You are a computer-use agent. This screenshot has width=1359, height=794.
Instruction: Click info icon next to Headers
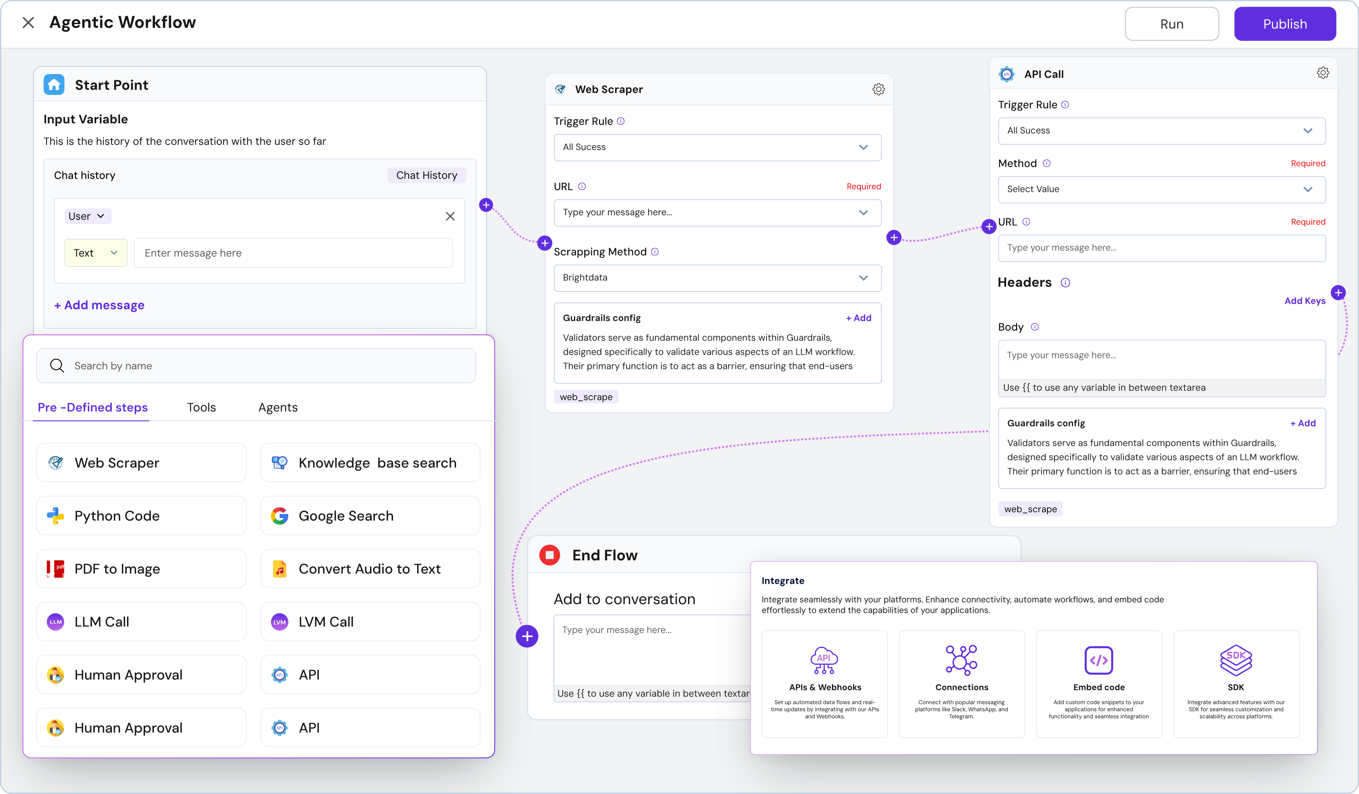pos(1065,283)
